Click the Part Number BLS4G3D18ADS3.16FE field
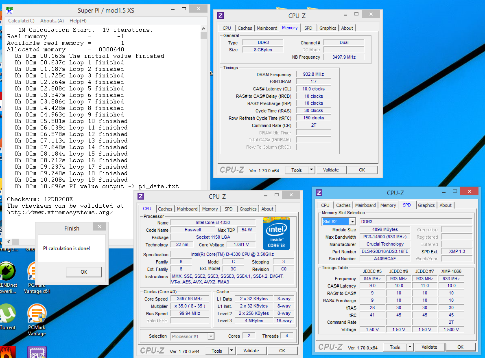 (385, 251)
